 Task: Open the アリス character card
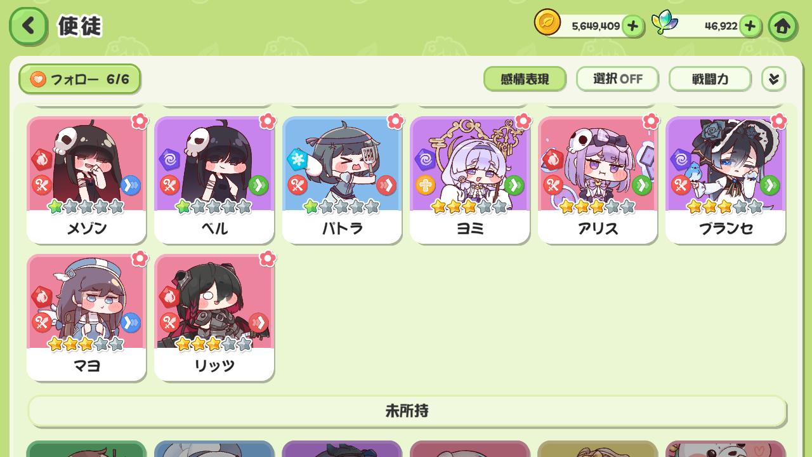tap(598, 180)
